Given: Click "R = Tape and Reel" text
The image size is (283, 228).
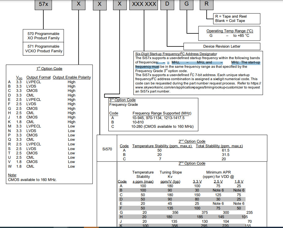Looking at the screenshot, I should (231, 16).
